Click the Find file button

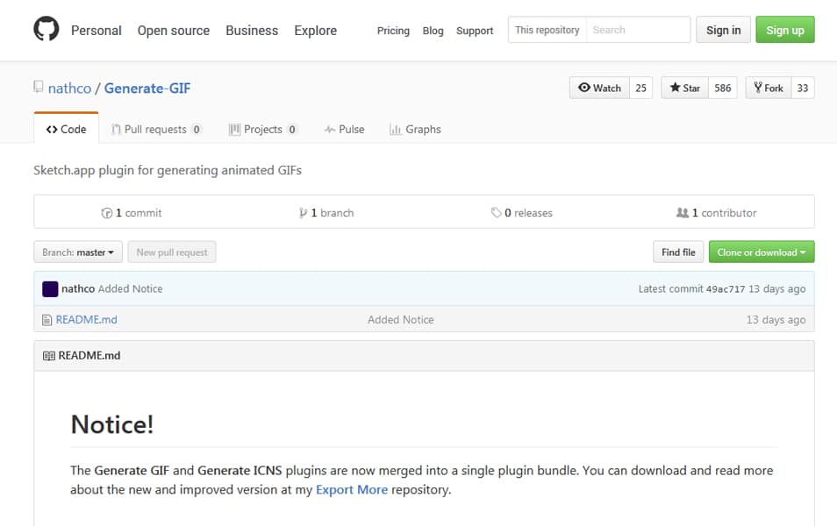[x=678, y=252]
